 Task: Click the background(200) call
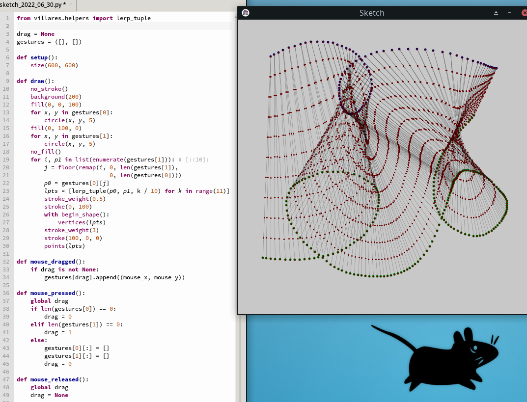coord(56,97)
